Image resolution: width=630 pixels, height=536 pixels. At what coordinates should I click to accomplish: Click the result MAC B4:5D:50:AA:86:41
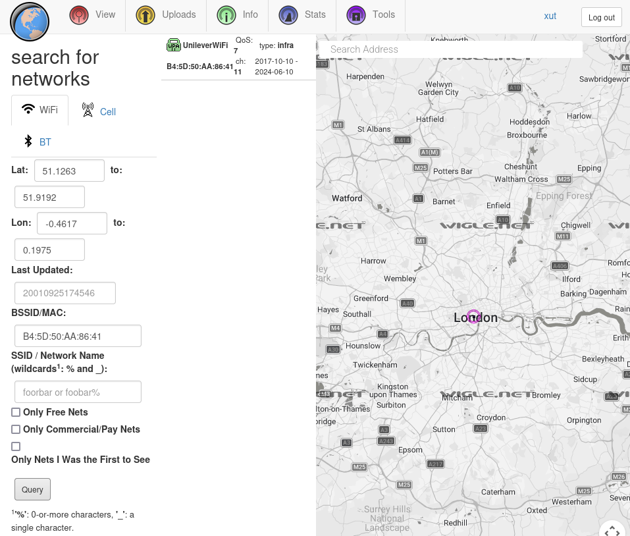199,67
